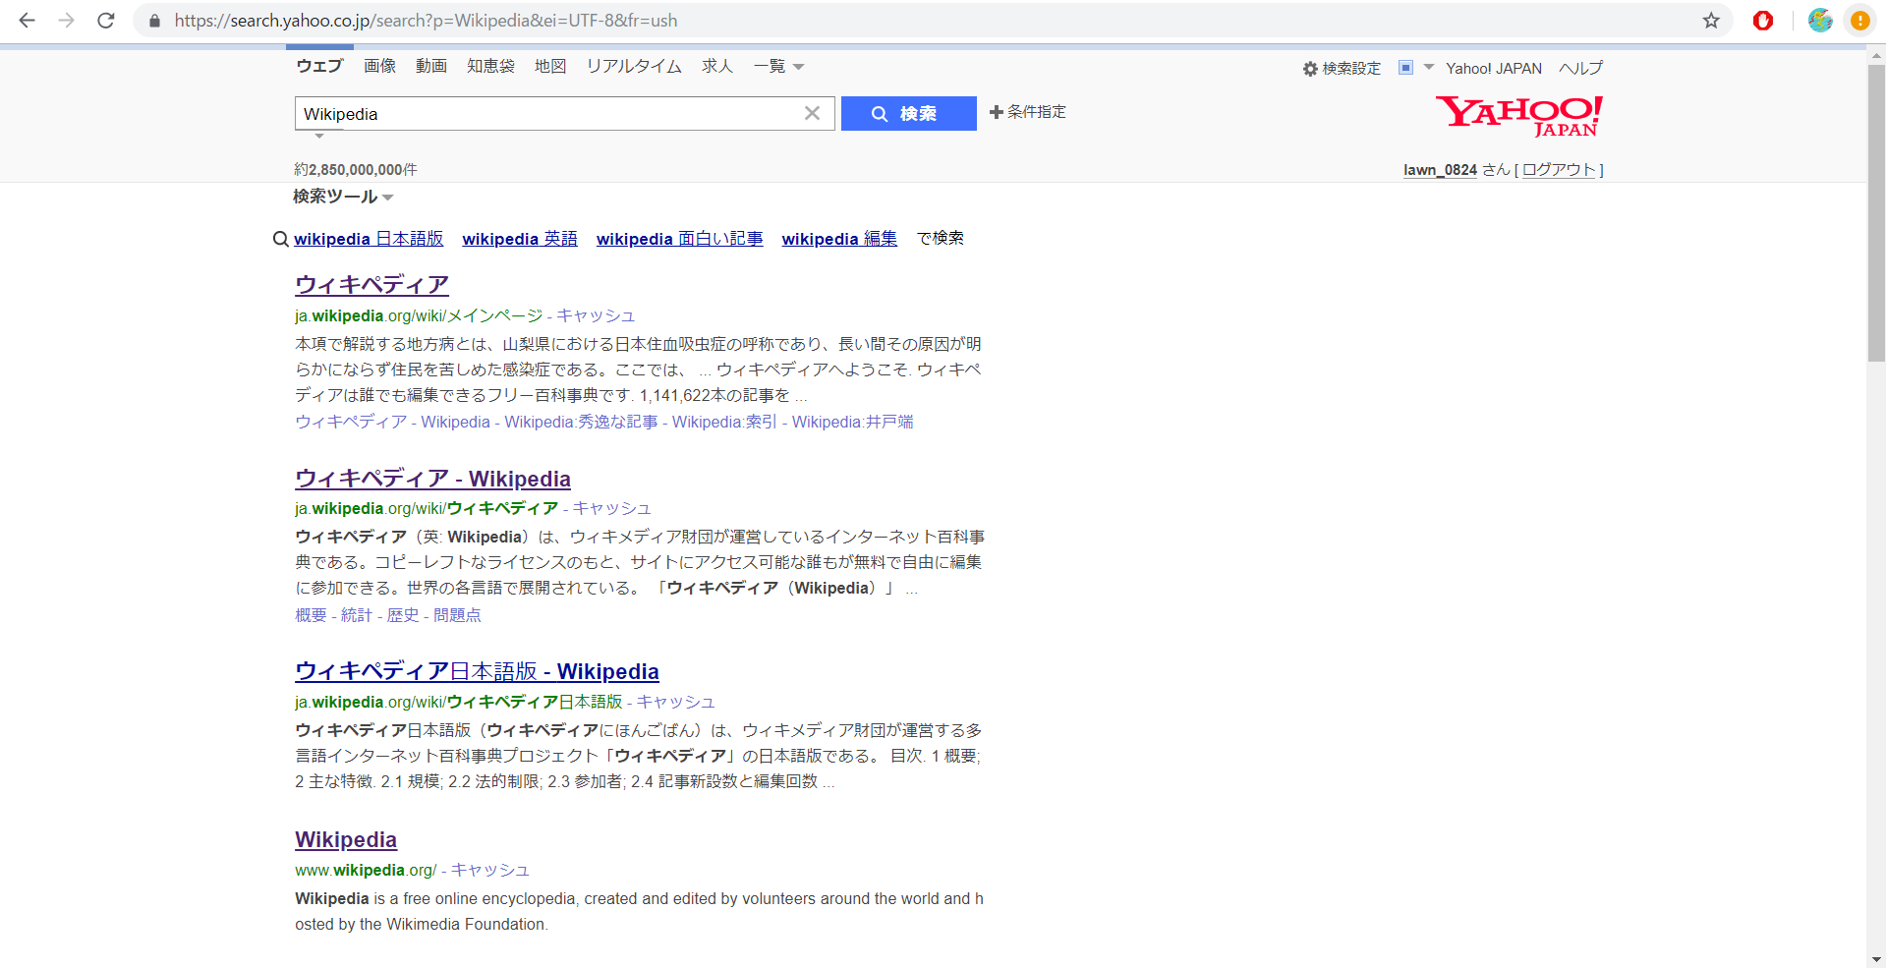Switch to the 動画 tab
The height and width of the screenshot is (968, 1886).
point(431,66)
